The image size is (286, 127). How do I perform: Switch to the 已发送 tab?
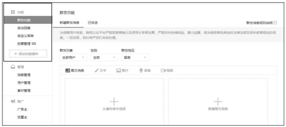click(x=93, y=23)
